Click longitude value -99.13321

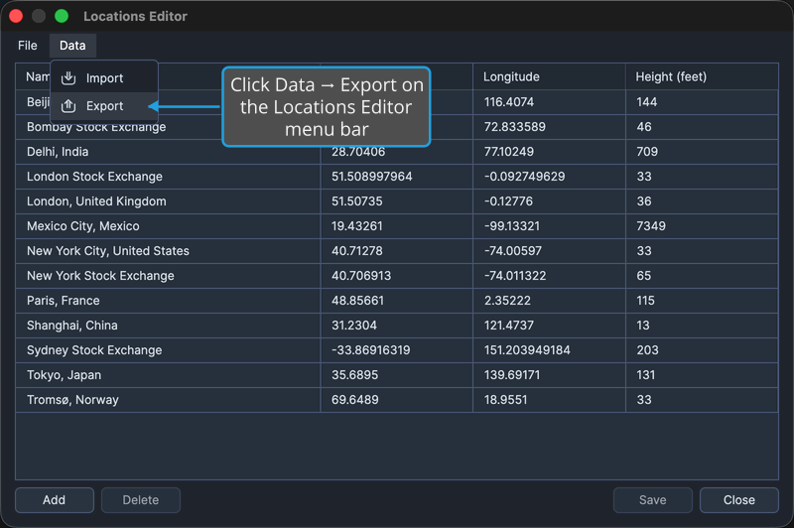(x=512, y=226)
